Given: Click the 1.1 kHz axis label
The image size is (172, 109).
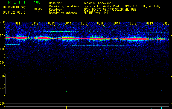Looking at the screenshot, I should (2, 35).
